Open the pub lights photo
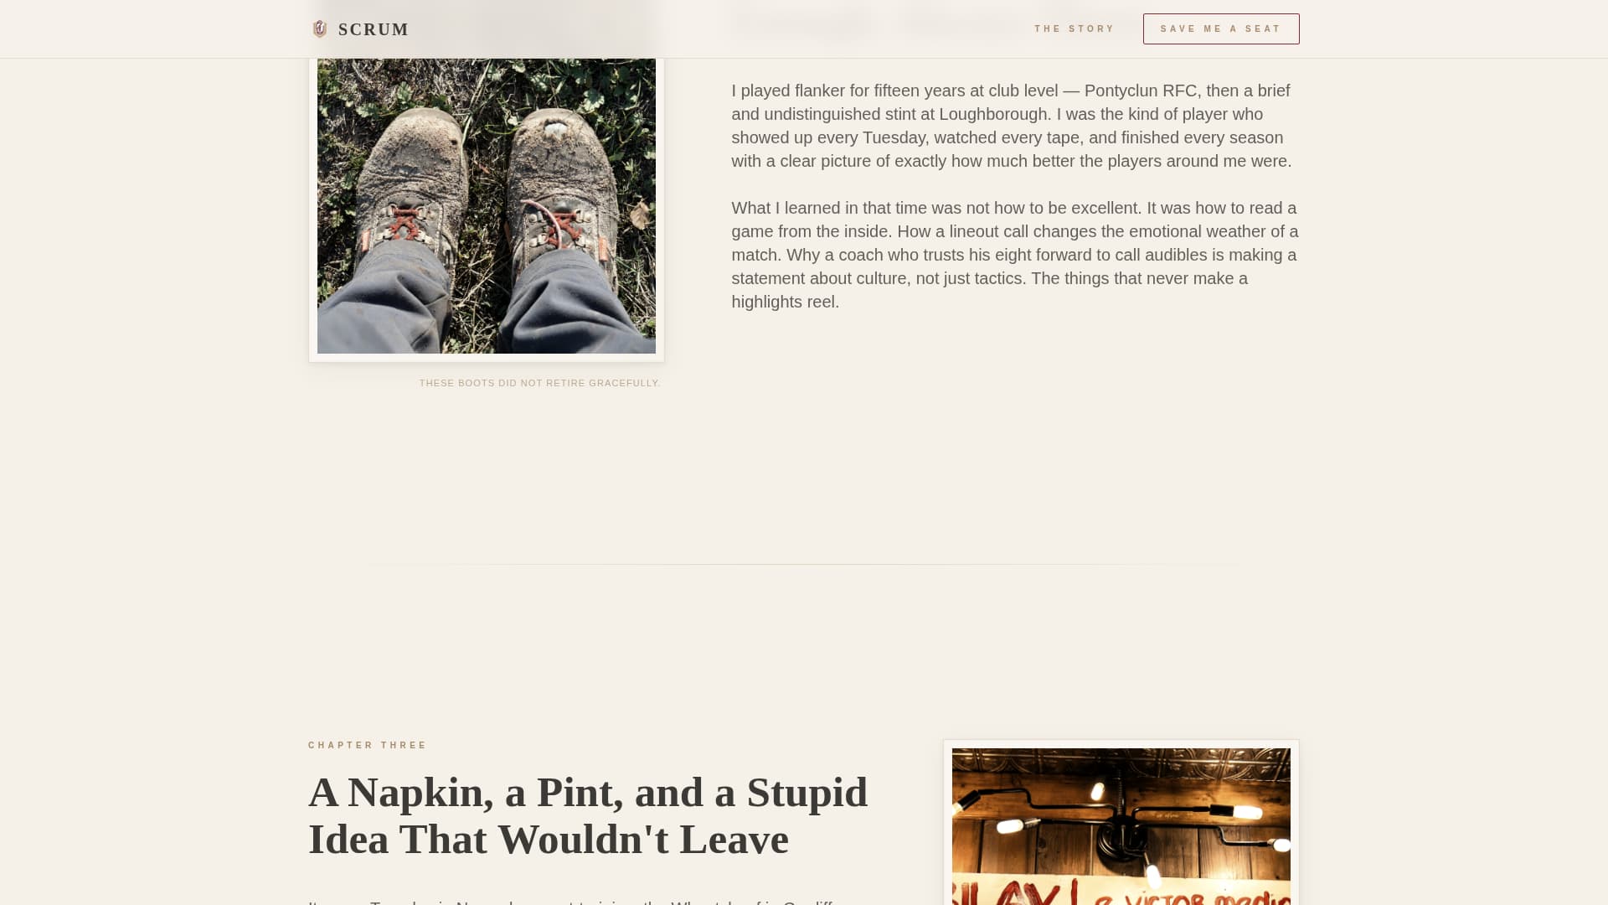1608x905 pixels. coord(1121,826)
